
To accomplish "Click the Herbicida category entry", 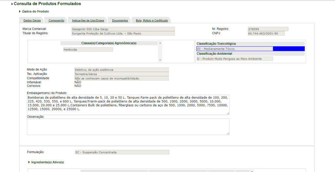I will tap(88, 50).
